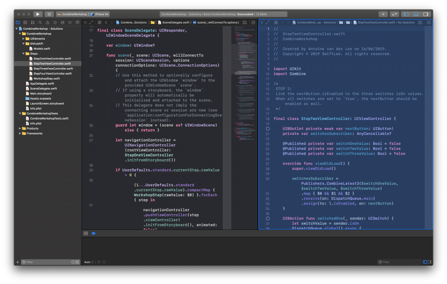Screen dimensions: 447x284
Task: Open the Find navigator magnifying glass
Action: (40, 22)
